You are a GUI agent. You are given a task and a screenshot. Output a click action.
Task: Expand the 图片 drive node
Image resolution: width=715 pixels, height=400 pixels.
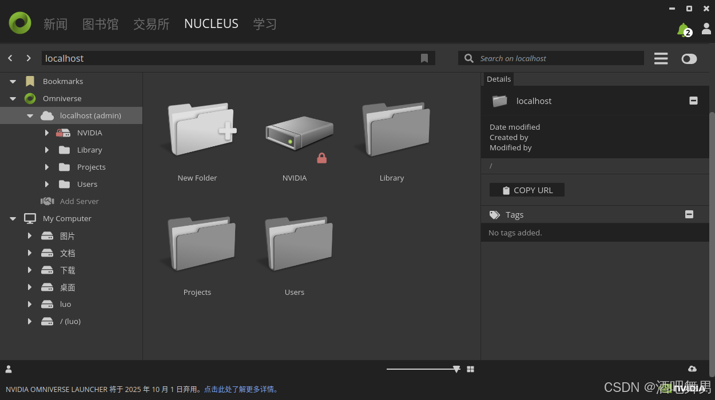pyautogui.click(x=30, y=235)
